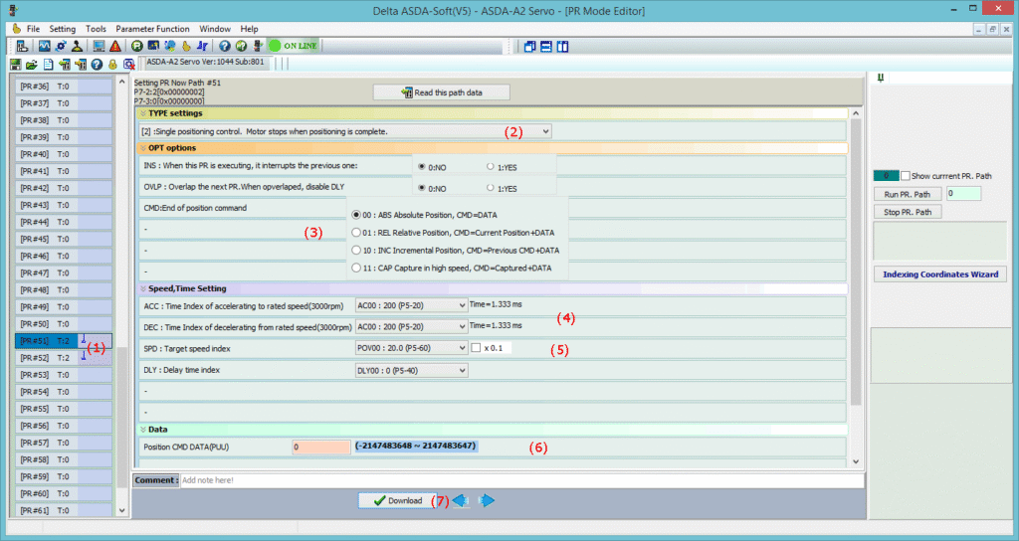Enable Show current PR. Path checkbox
The image size is (1019, 541).
(906, 176)
